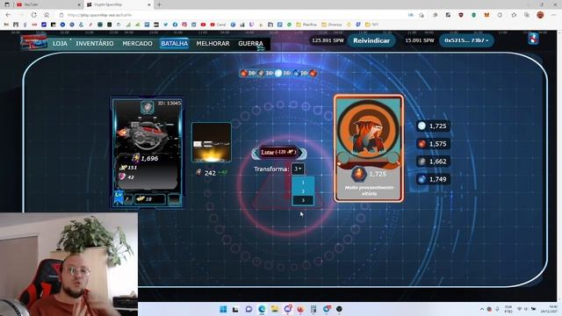Click the next arrow right of Lutar
This screenshot has width=562, height=316.
(x=303, y=153)
